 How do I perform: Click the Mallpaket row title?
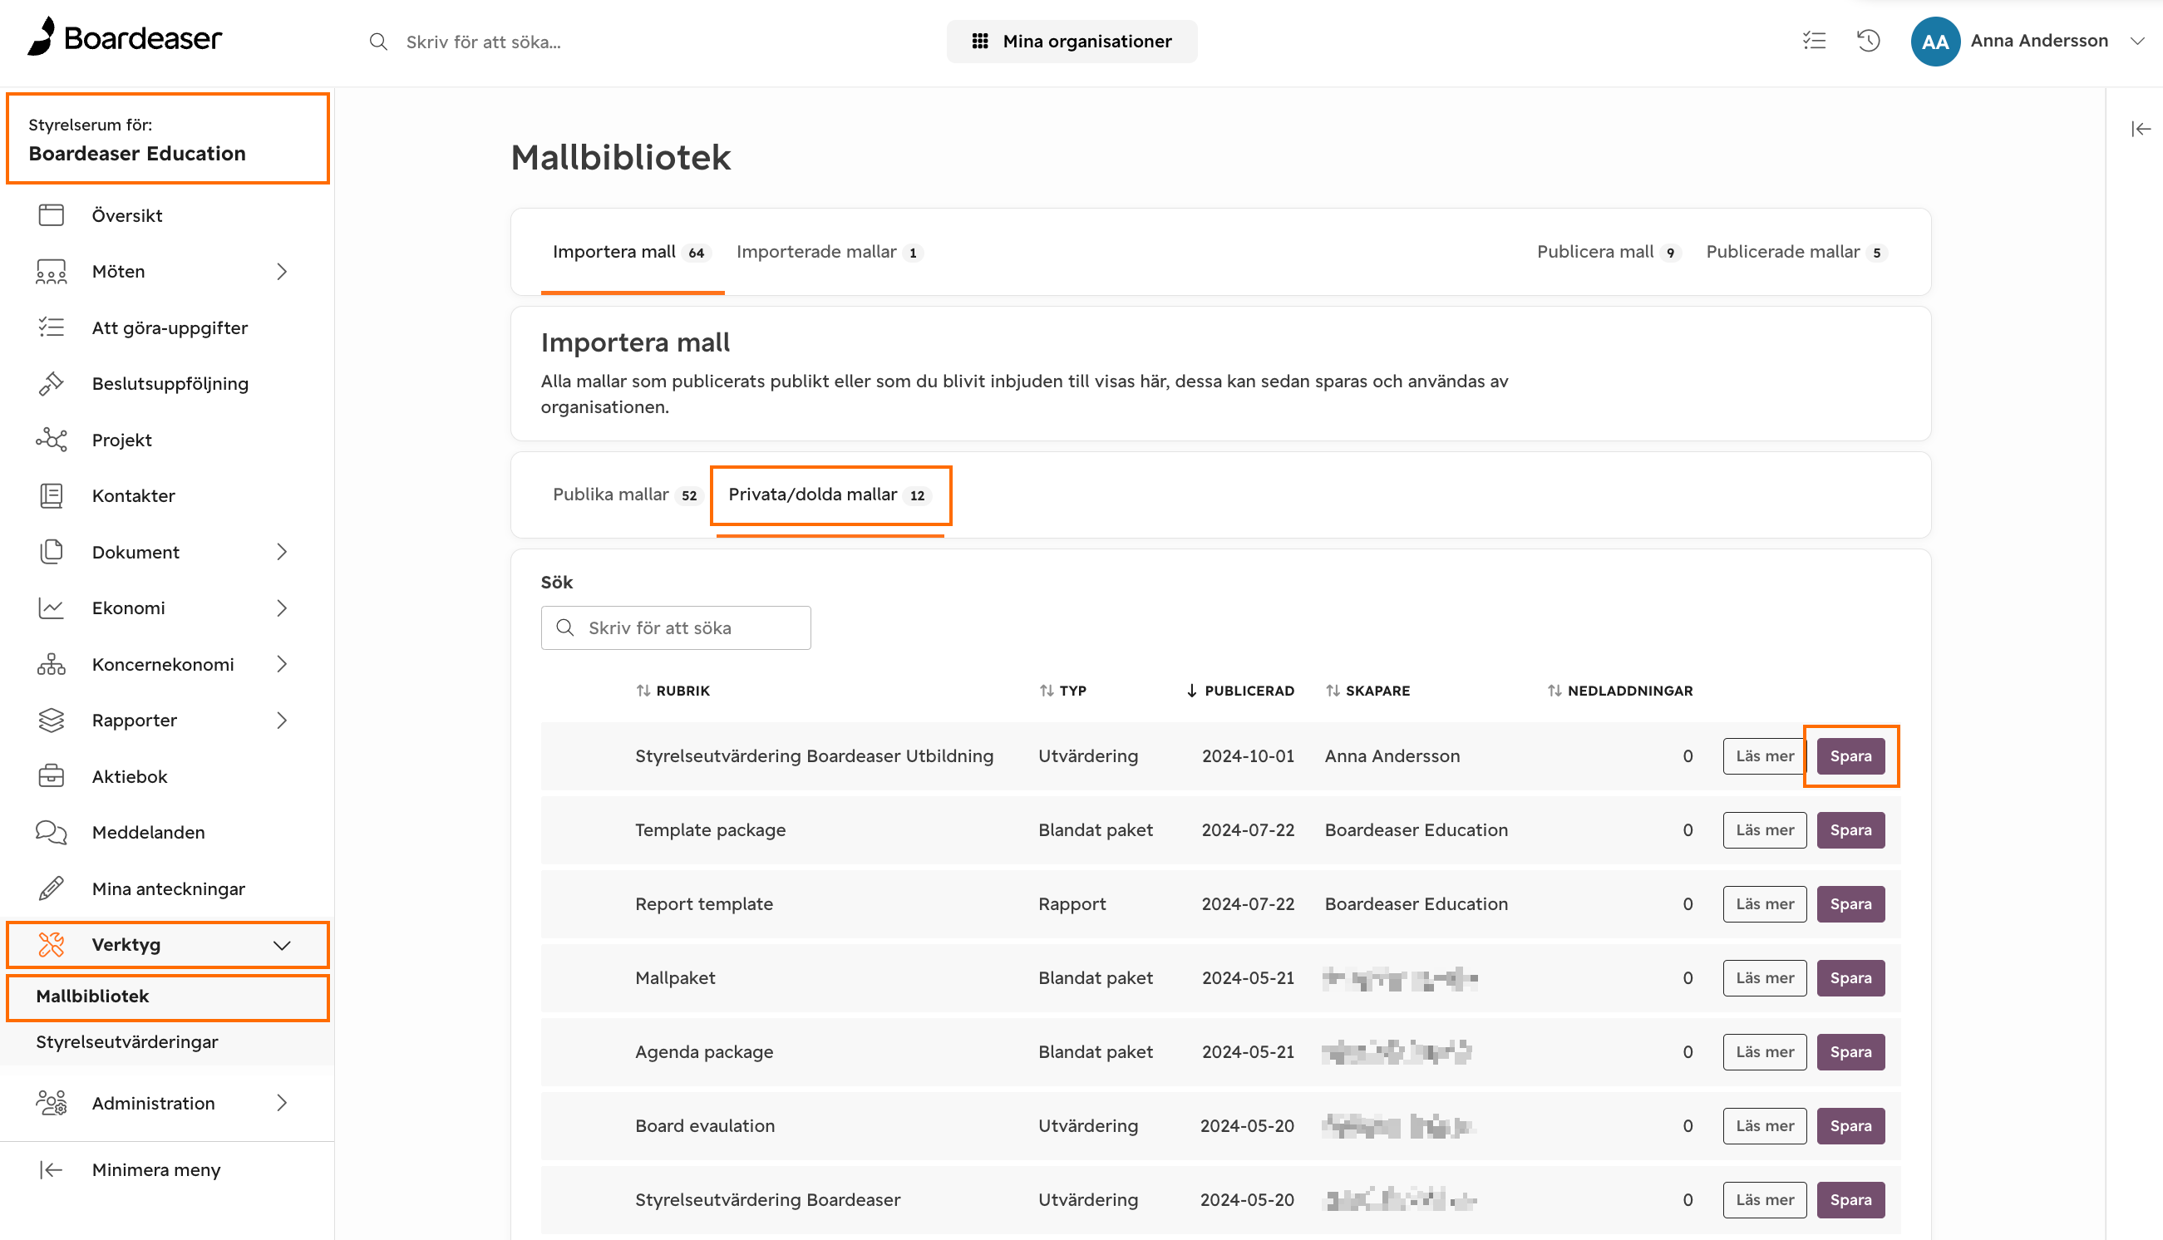click(x=675, y=978)
